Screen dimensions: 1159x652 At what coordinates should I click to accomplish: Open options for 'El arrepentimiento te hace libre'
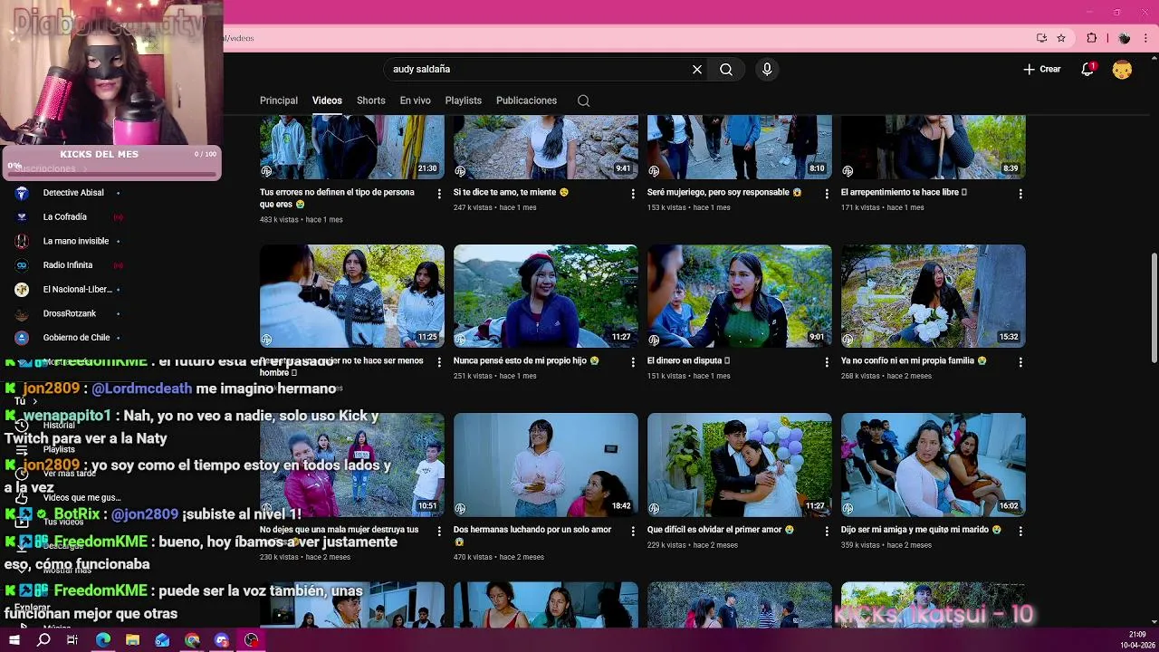click(x=1020, y=194)
